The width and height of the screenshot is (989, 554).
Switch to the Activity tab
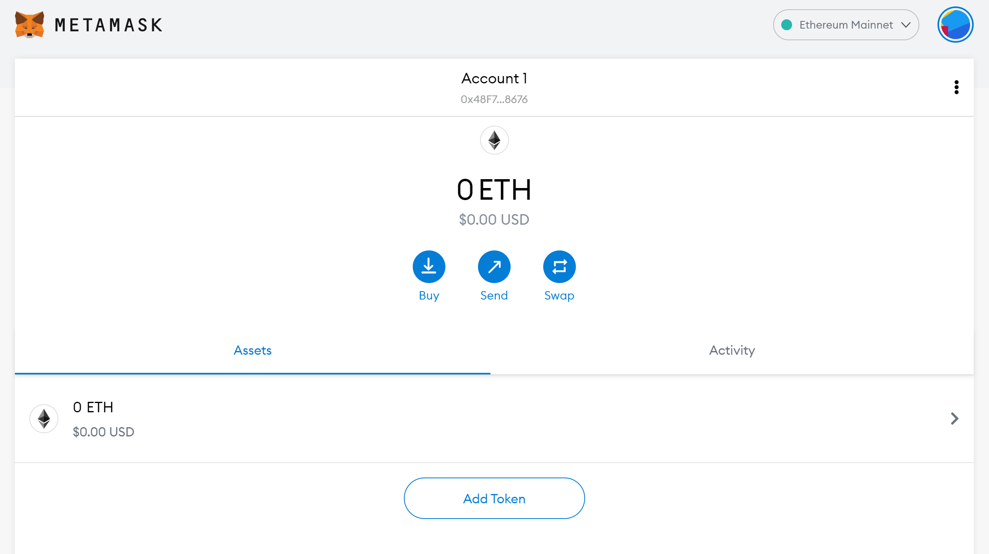(x=732, y=350)
